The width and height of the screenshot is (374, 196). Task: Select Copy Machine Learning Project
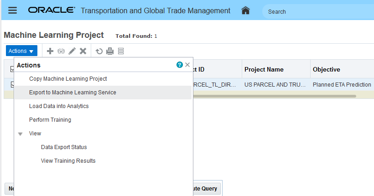tap(68, 79)
